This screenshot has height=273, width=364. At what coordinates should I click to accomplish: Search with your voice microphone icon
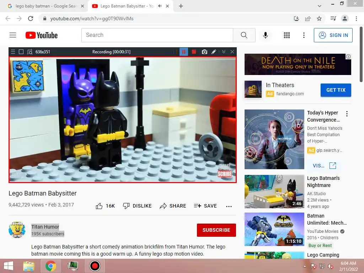pyautogui.click(x=265, y=35)
